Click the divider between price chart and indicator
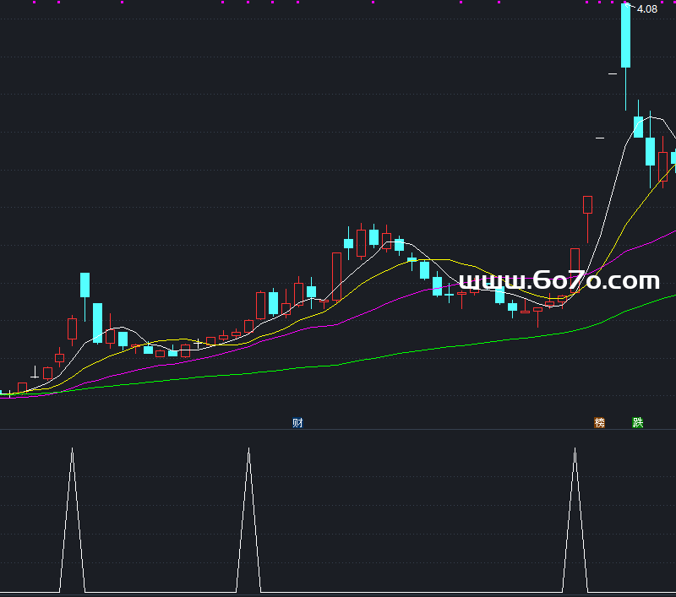This screenshot has width=676, height=597. click(x=338, y=430)
